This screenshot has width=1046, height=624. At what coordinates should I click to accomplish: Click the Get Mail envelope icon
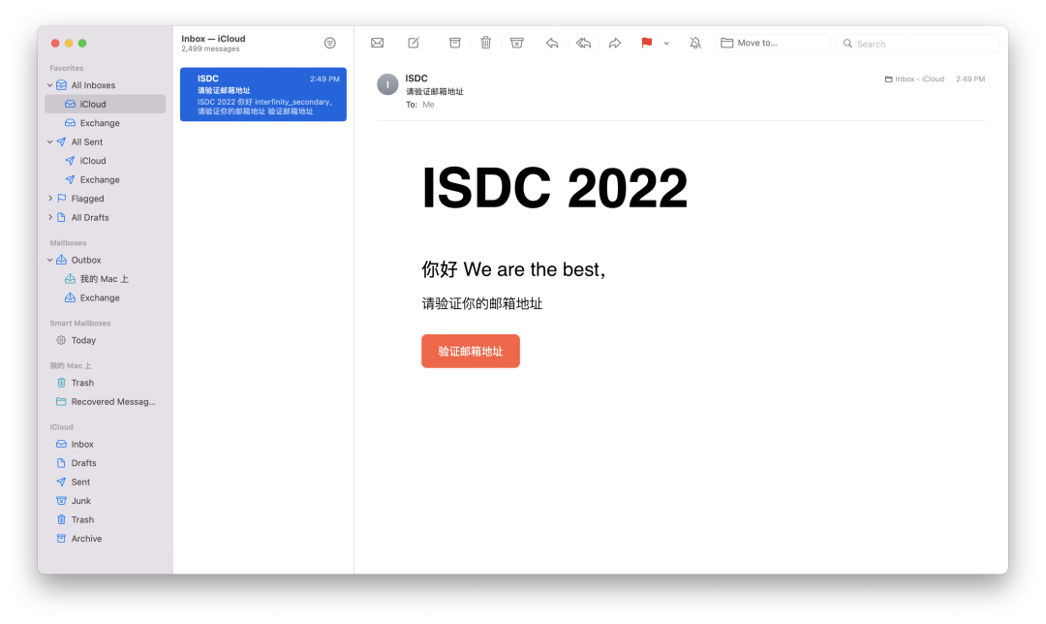coord(378,43)
